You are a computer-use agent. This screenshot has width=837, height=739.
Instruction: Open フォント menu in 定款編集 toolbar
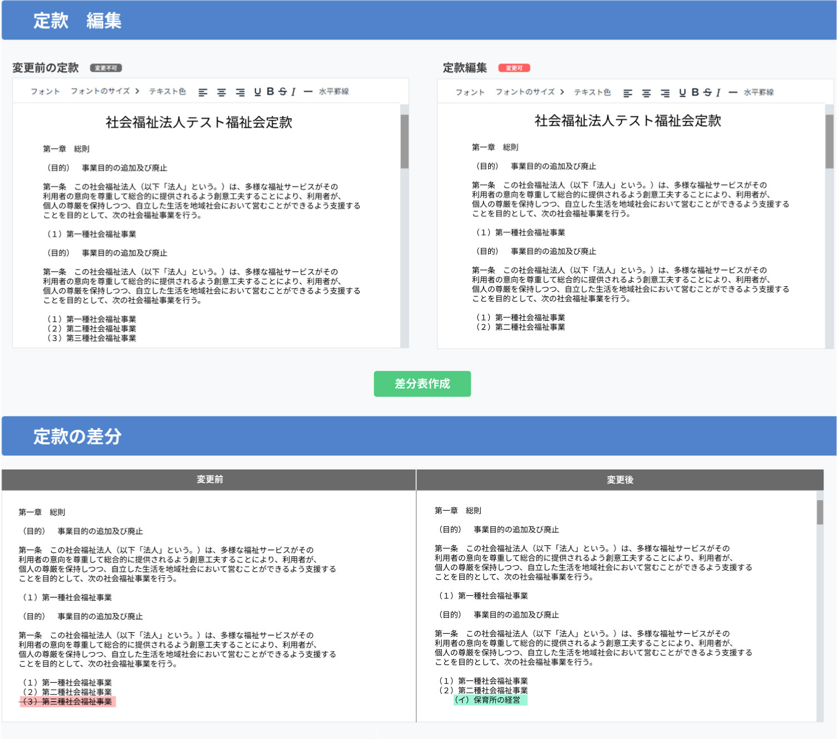pyautogui.click(x=470, y=92)
